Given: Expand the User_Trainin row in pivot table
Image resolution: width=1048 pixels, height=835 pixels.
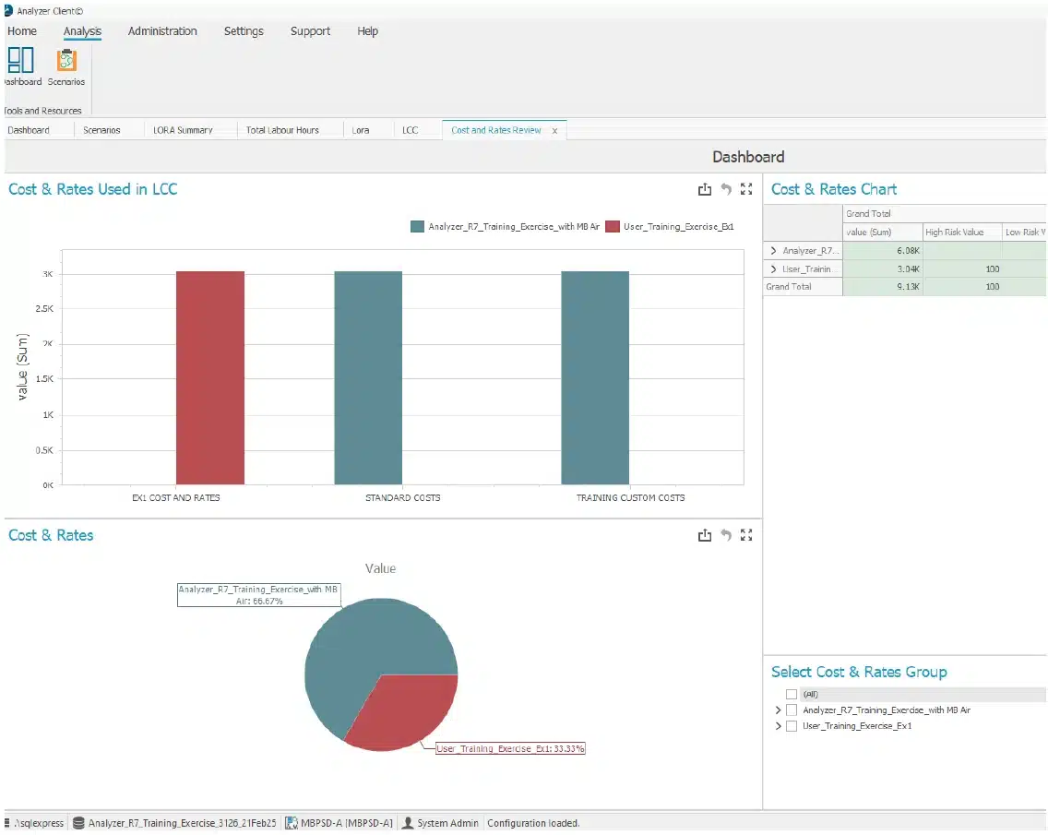Looking at the screenshot, I should (773, 268).
